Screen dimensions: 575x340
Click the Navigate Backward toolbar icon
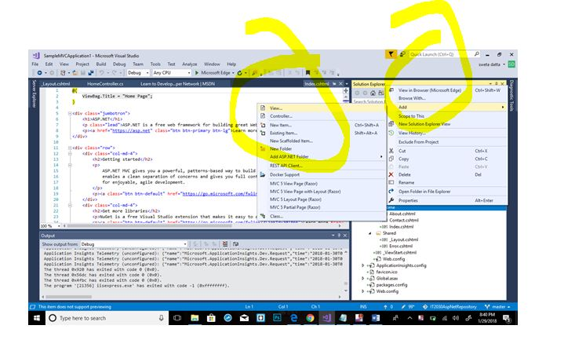(39, 73)
